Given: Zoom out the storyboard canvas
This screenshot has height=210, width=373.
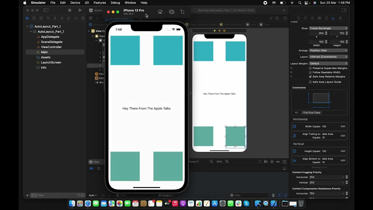Looking at the screenshot, I should point(211,162).
